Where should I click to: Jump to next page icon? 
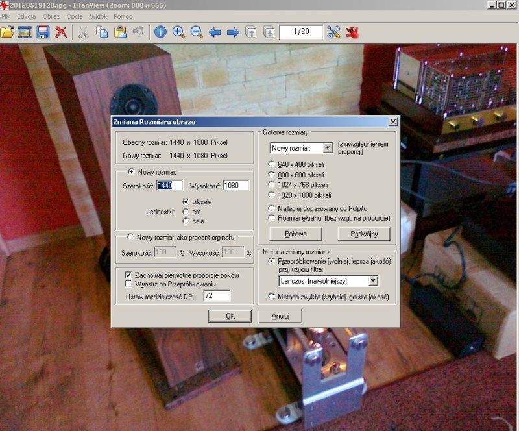coord(269,32)
